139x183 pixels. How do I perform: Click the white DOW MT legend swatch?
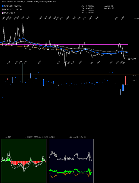click(x=3, y=9)
